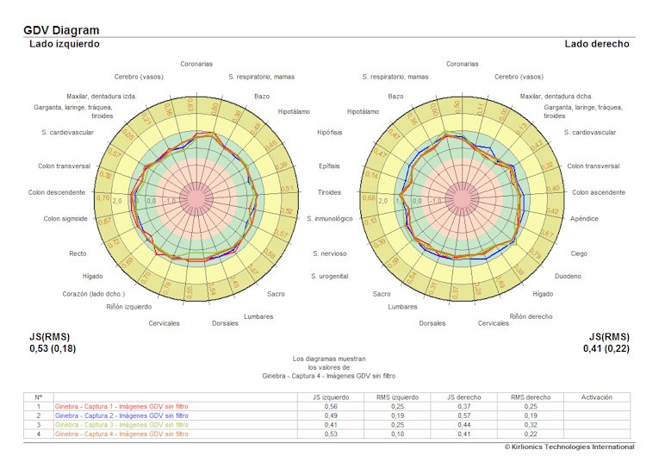The image size is (659, 475).
Task: Select the Colon descendente label
Action: pyautogui.click(x=57, y=192)
